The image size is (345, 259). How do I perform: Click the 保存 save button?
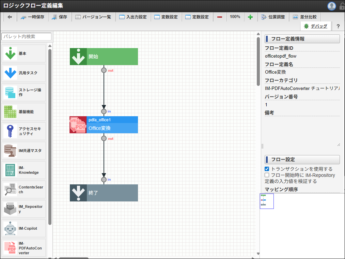coord(59,17)
